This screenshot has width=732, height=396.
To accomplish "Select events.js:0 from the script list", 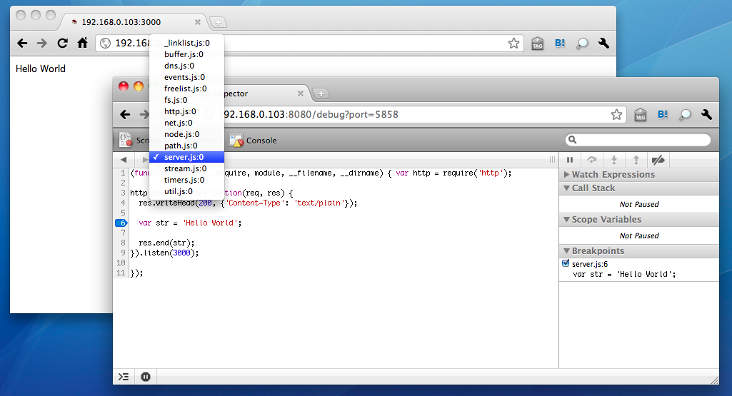I will (184, 77).
